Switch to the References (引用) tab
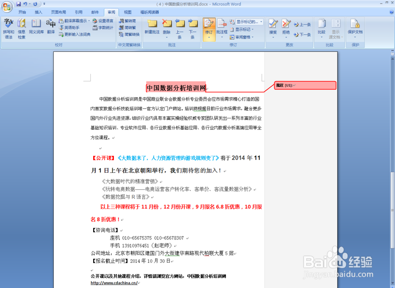This screenshot has width=395, height=288. tap(79, 12)
